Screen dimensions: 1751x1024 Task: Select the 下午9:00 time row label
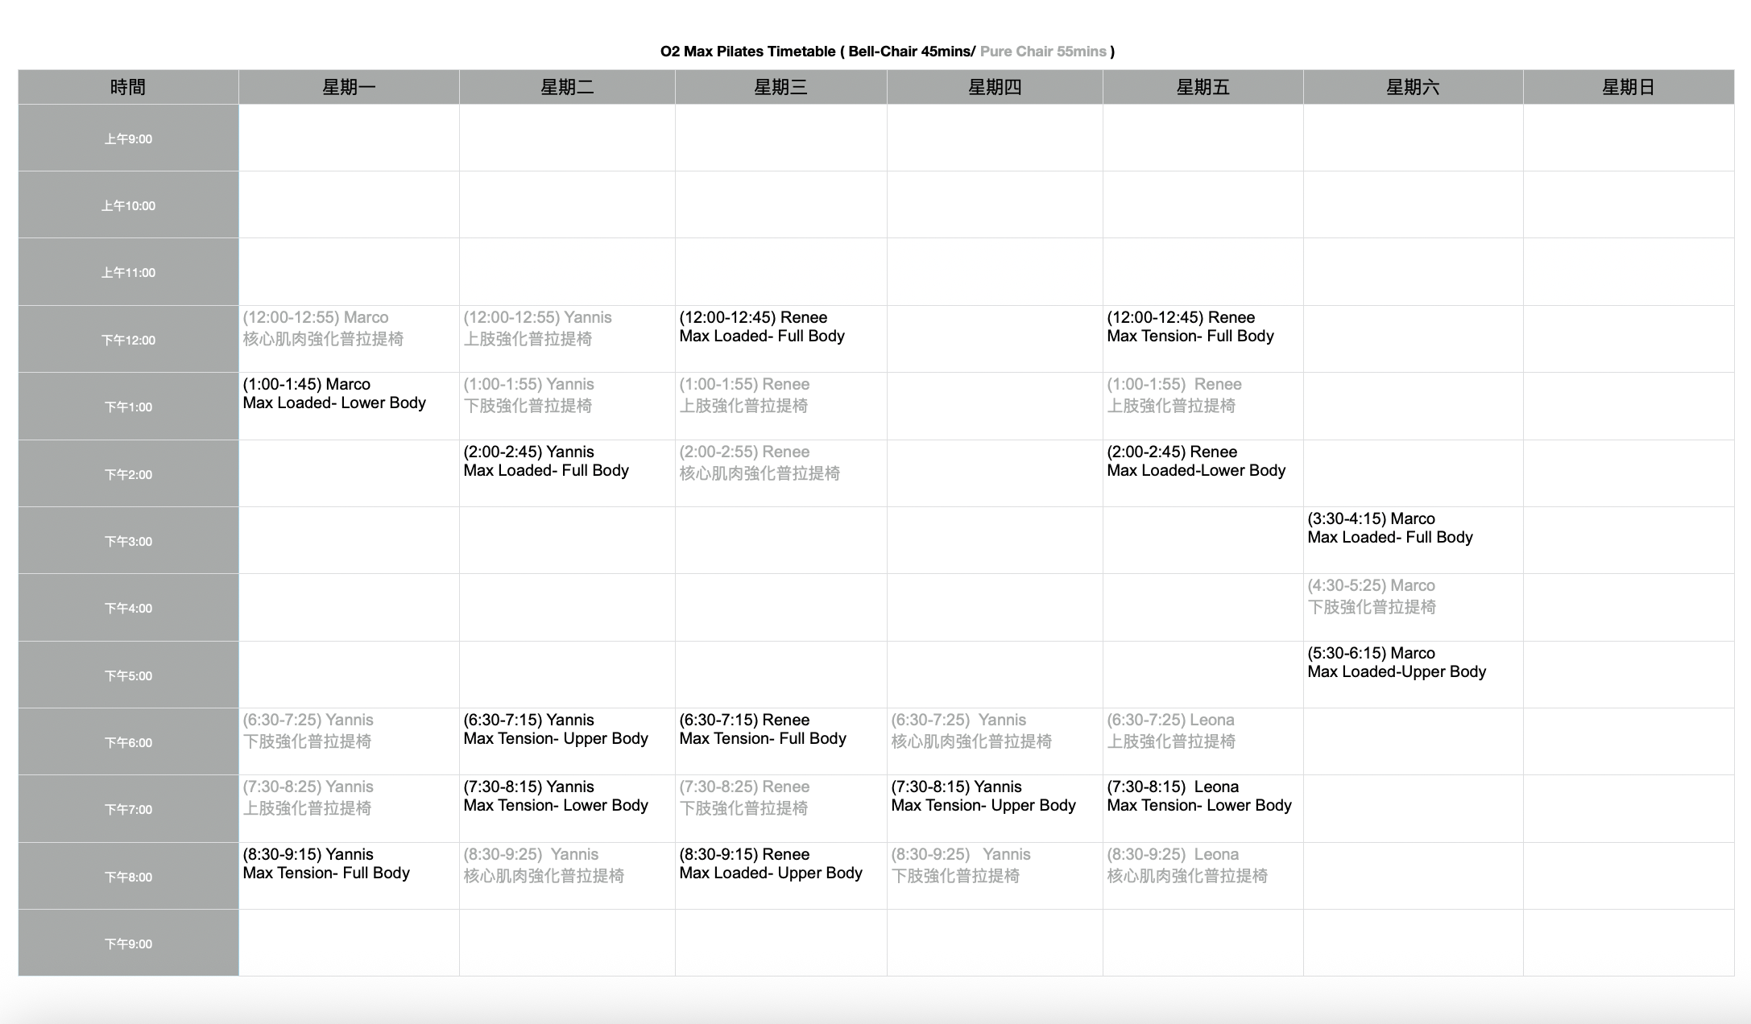tap(128, 943)
